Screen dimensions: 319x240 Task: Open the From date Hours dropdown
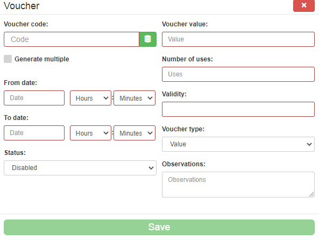click(x=90, y=98)
